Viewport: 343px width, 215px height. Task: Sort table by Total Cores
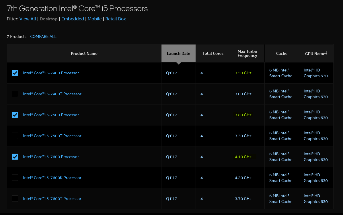tap(213, 53)
